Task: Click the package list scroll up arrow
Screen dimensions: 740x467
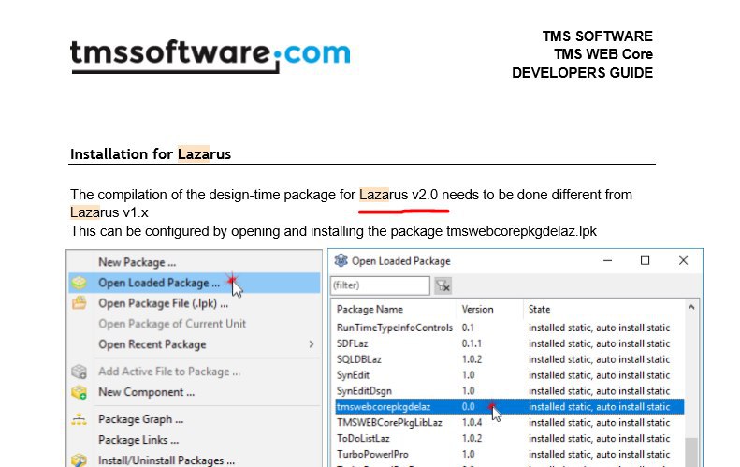Action: 691,307
